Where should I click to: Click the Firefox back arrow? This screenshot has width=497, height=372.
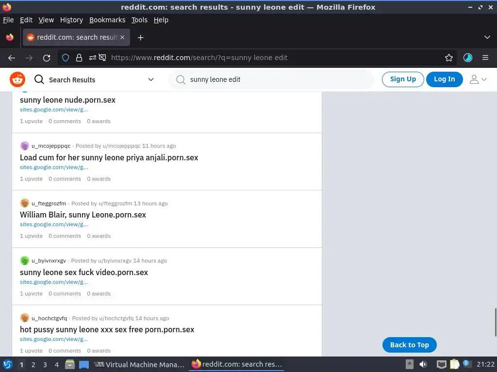coord(12,58)
